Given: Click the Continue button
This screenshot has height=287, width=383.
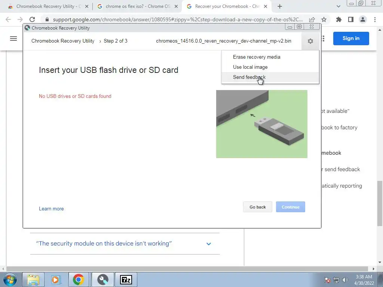Looking at the screenshot, I should [x=290, y=207].
